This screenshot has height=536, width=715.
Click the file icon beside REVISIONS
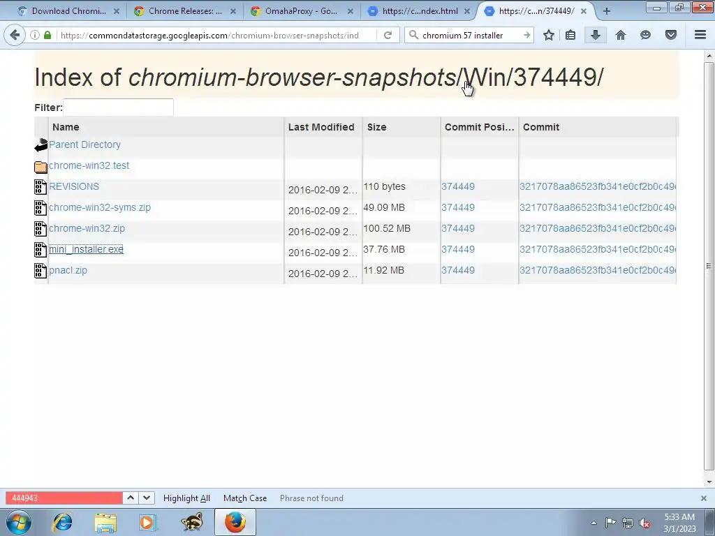coord(40,187)
